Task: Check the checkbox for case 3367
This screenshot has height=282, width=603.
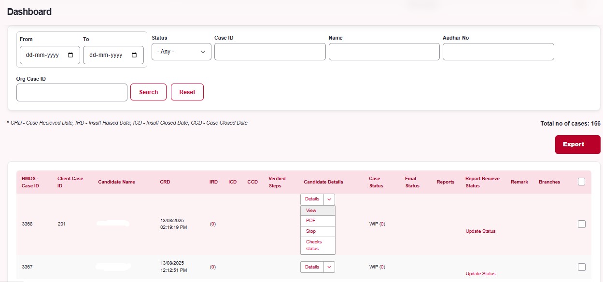Action: [x=581, y=267]
